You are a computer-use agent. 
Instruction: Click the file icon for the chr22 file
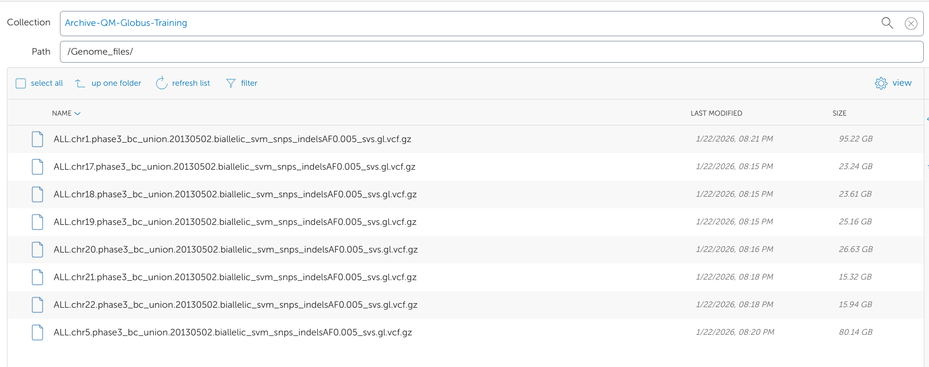37,305
